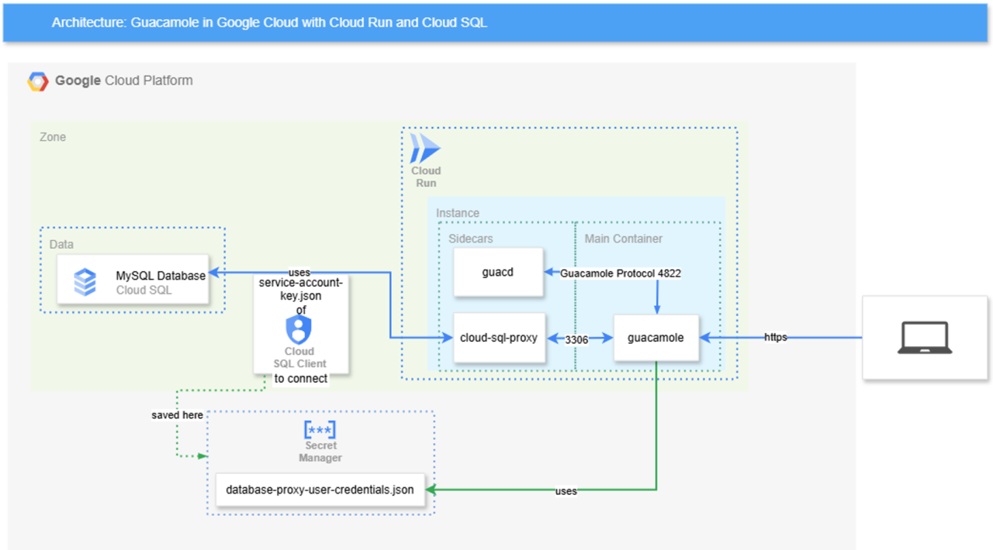
Task: Click the database-proxy-user-credentials.json box
Action: 320,490
